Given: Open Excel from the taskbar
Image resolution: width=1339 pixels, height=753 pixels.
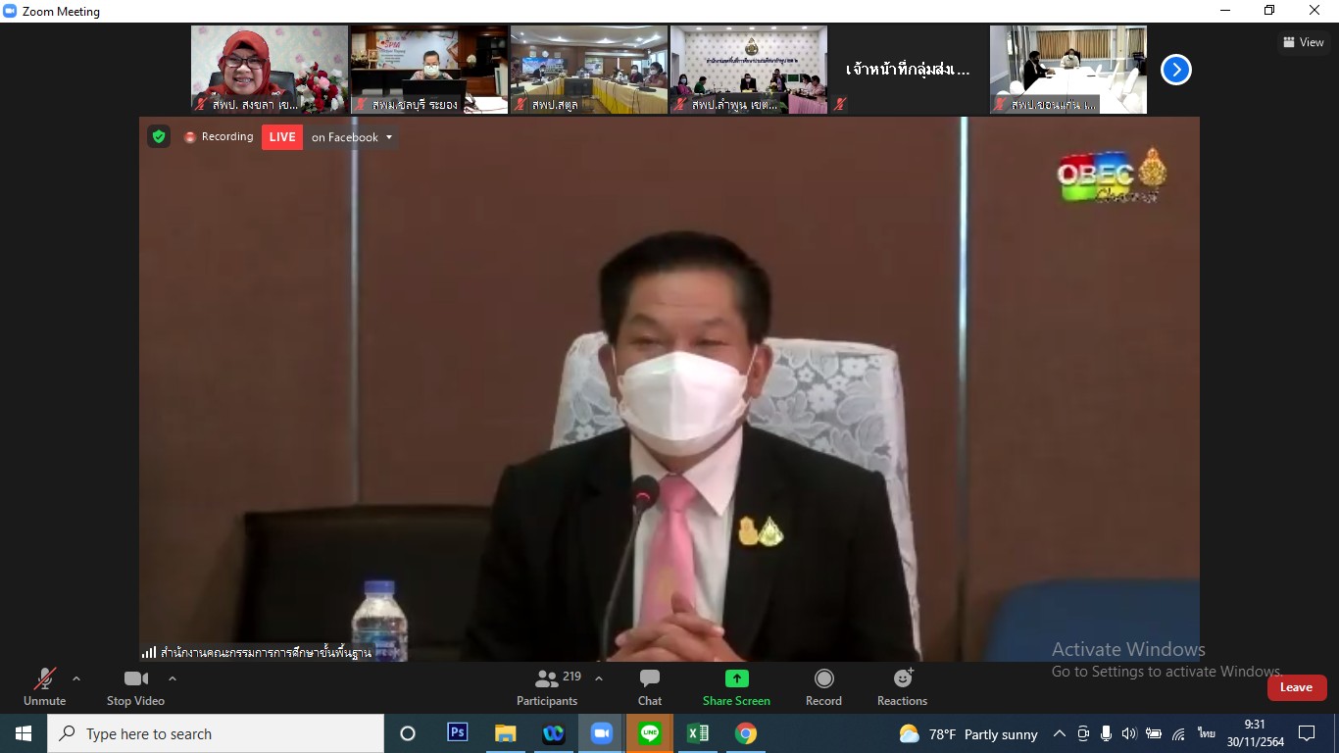Looking at the screenshot, I should pyautogui.click(x=698, y=733).
